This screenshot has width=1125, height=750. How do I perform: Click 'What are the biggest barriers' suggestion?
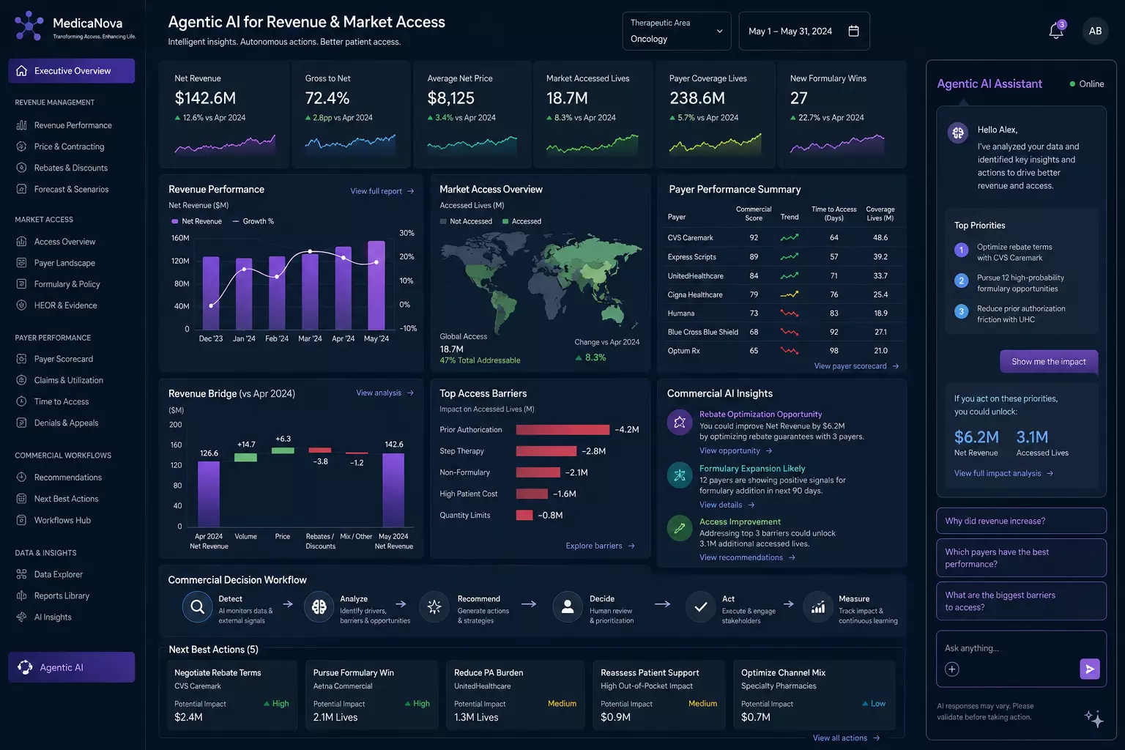point(1021,601)
